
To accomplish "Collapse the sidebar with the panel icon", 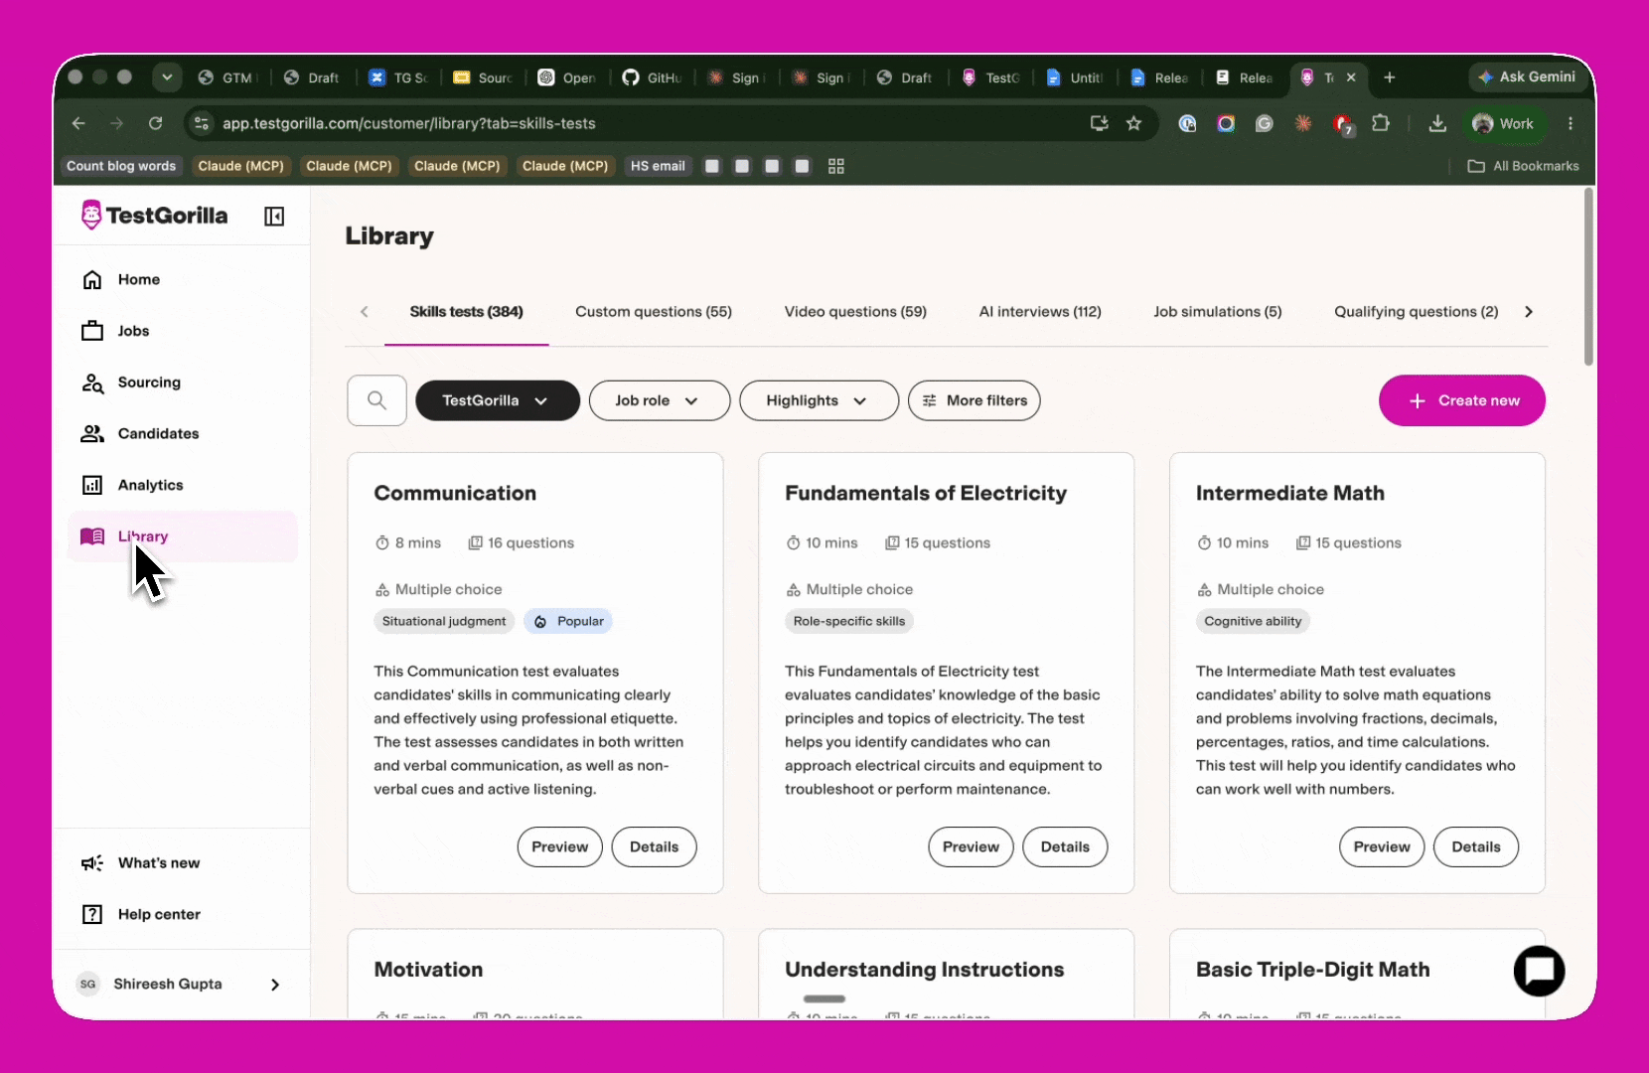I will tap(274, 217).
